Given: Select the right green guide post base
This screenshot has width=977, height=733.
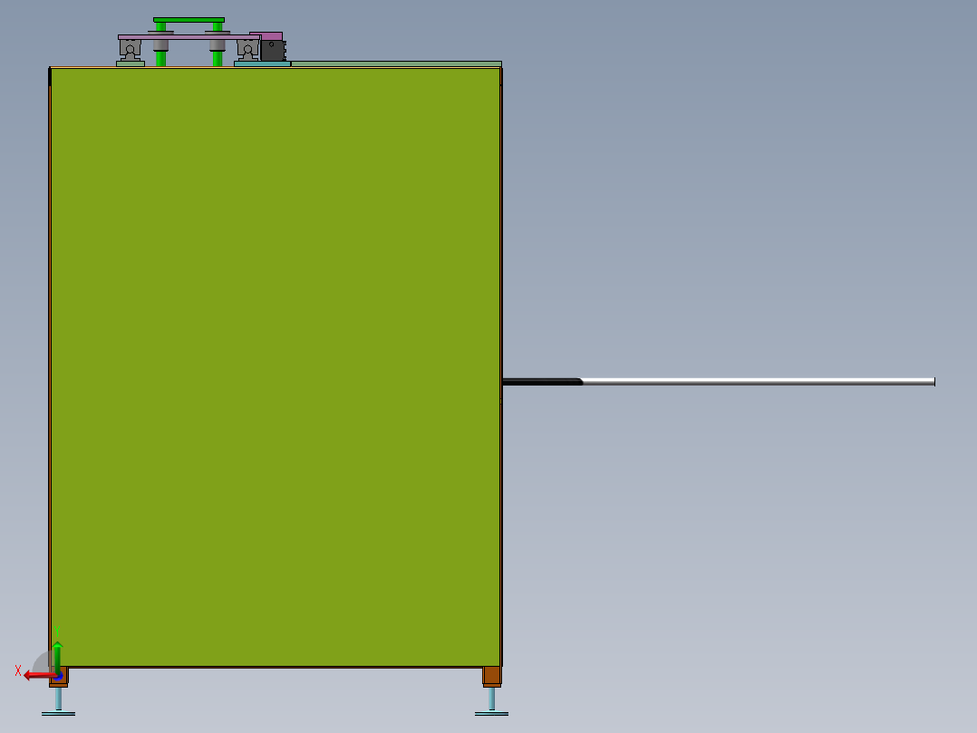Looking at the screenshot, I should coord(218,59).
